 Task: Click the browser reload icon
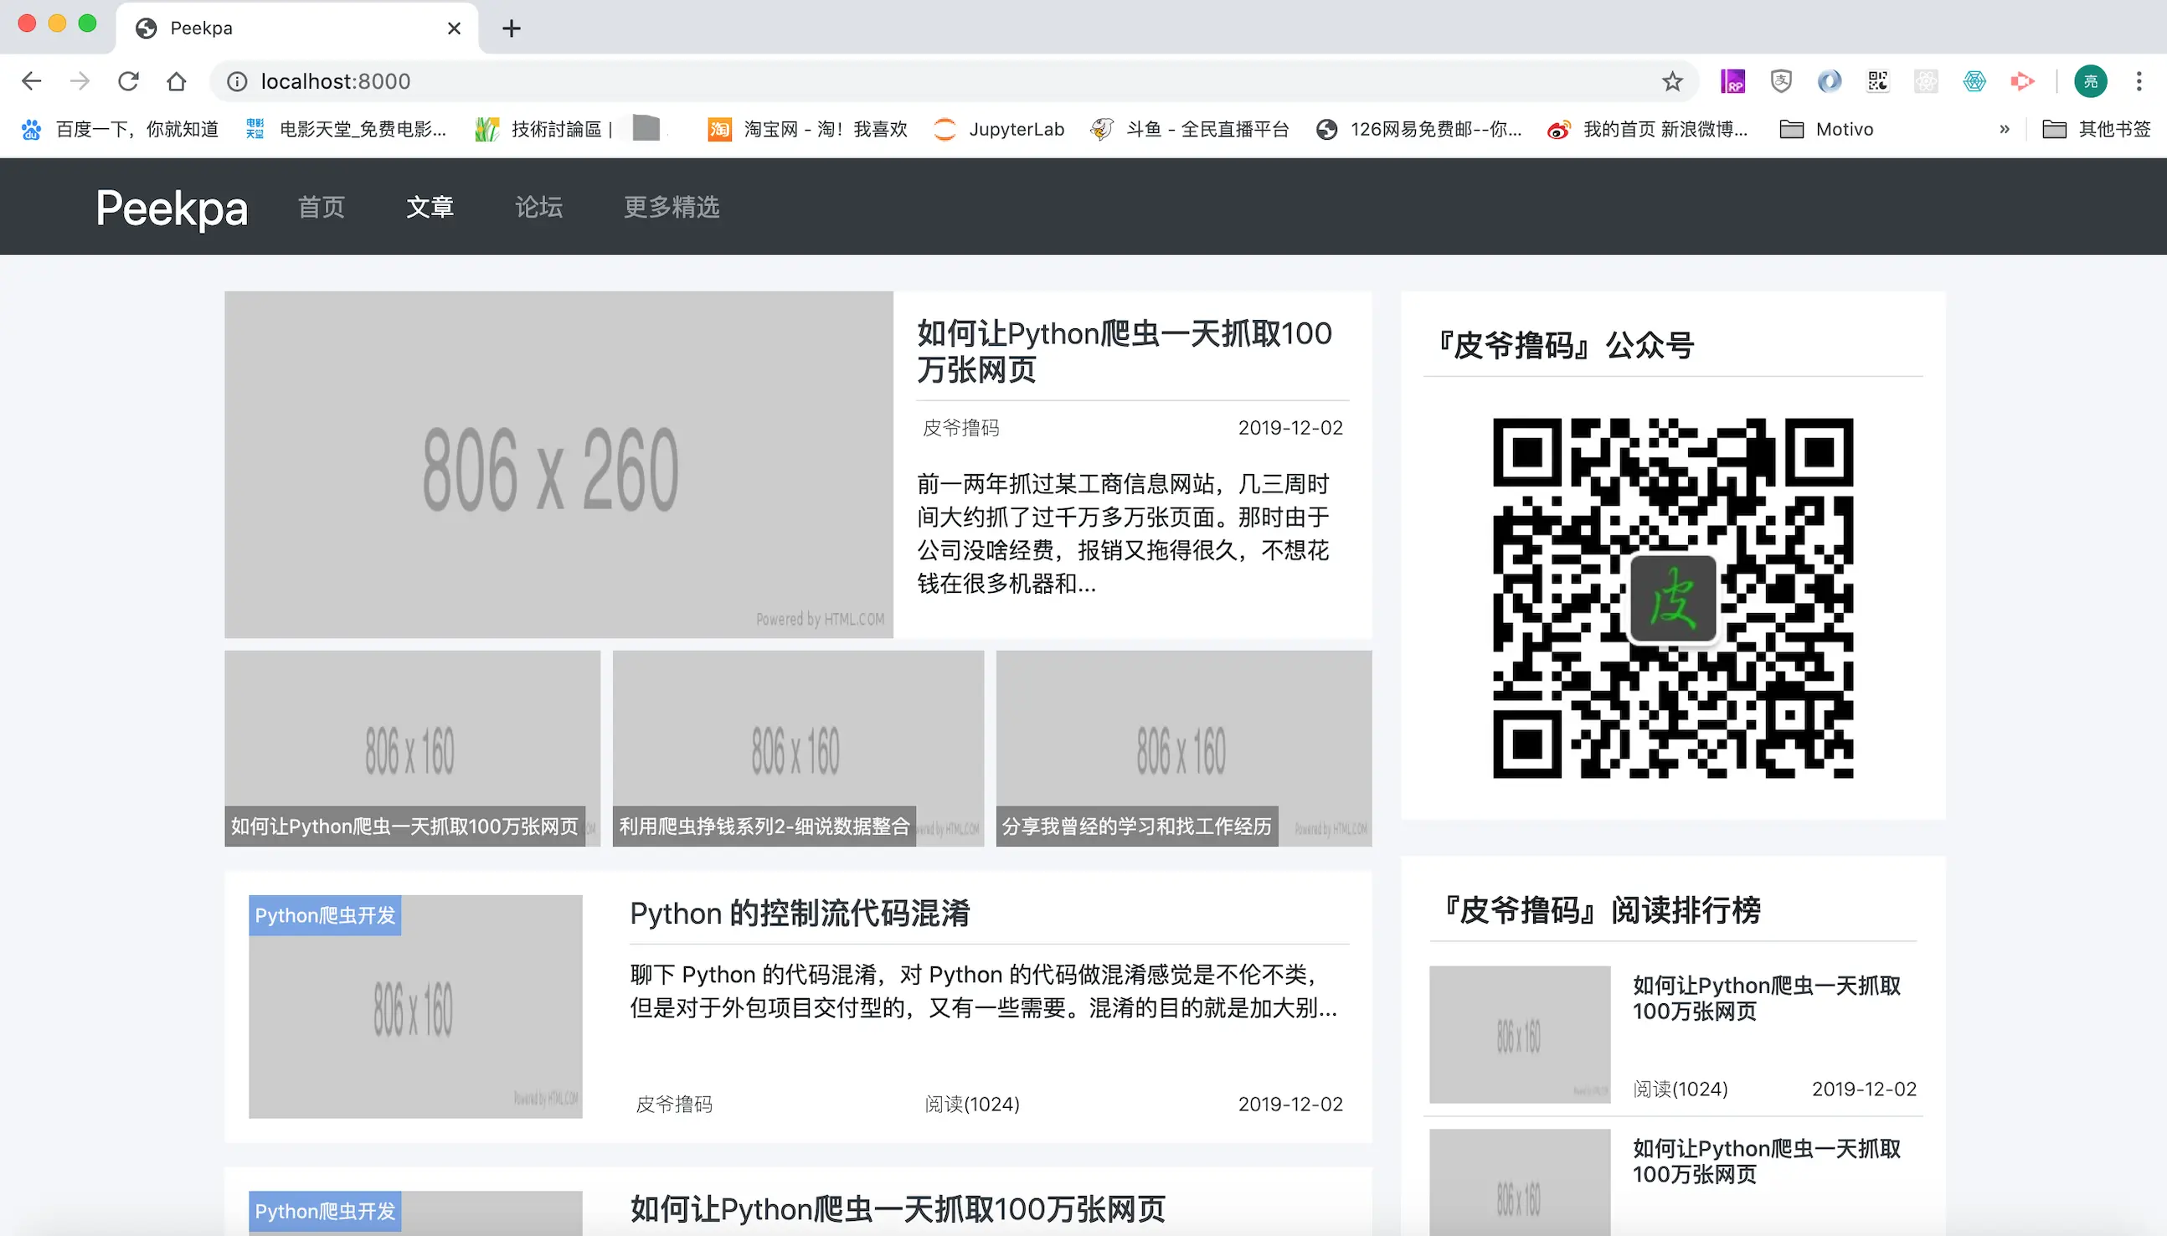click(128, 81)
